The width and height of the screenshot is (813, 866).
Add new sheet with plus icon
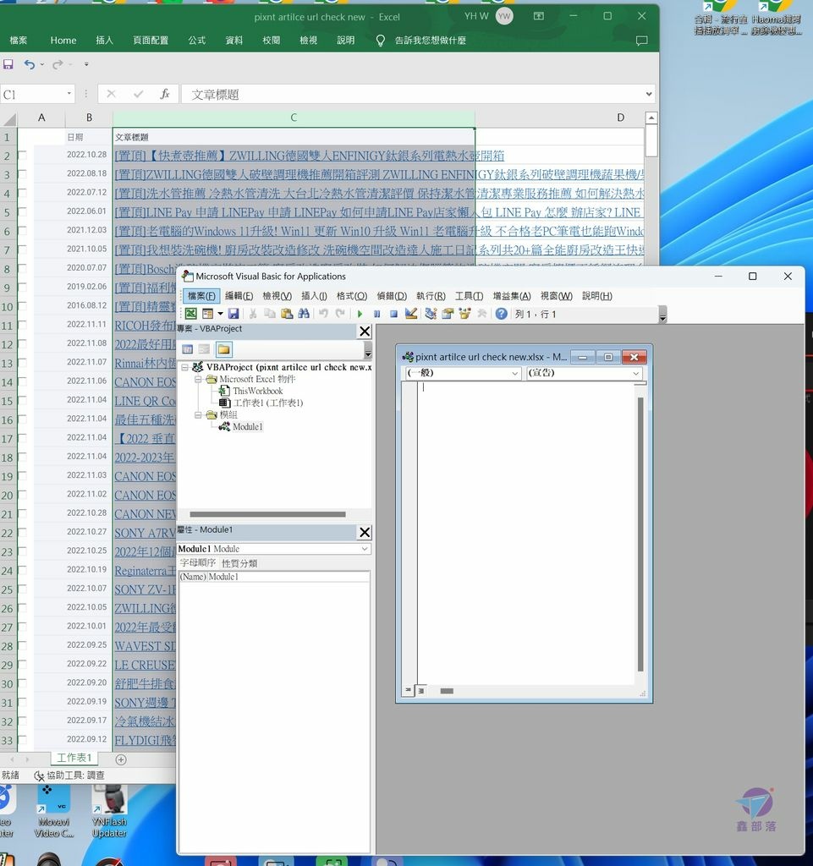tap(121, 759)
